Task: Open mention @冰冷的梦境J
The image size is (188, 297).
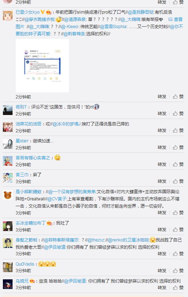Action: point(66,124)
